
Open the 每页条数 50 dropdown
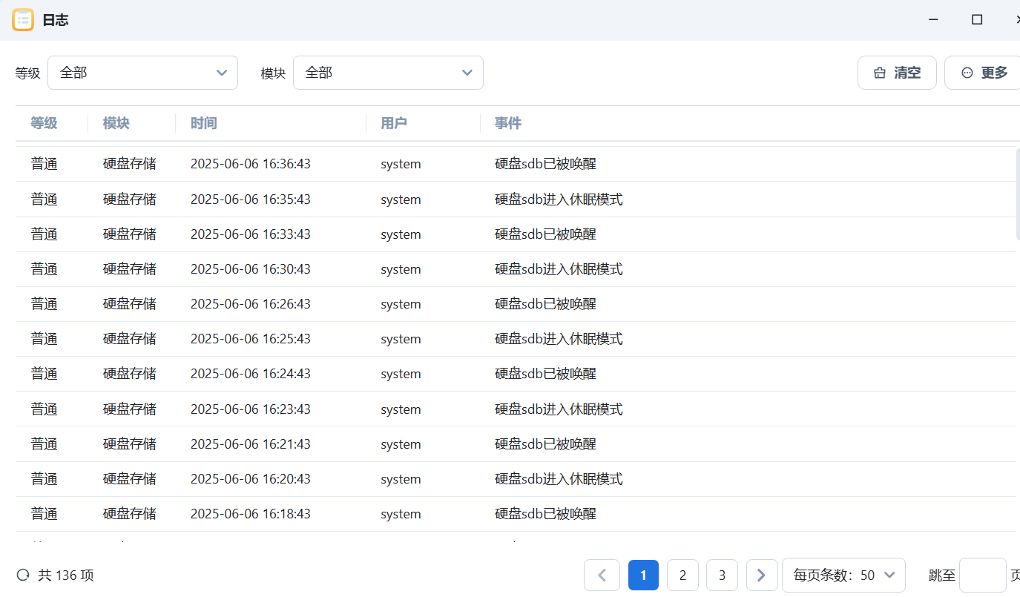click(x=843, y=575)
